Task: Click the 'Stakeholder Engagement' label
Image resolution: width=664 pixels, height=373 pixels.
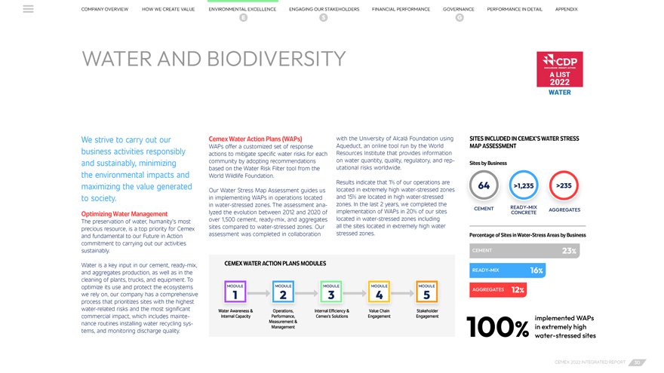Action: tap(427, 313)
